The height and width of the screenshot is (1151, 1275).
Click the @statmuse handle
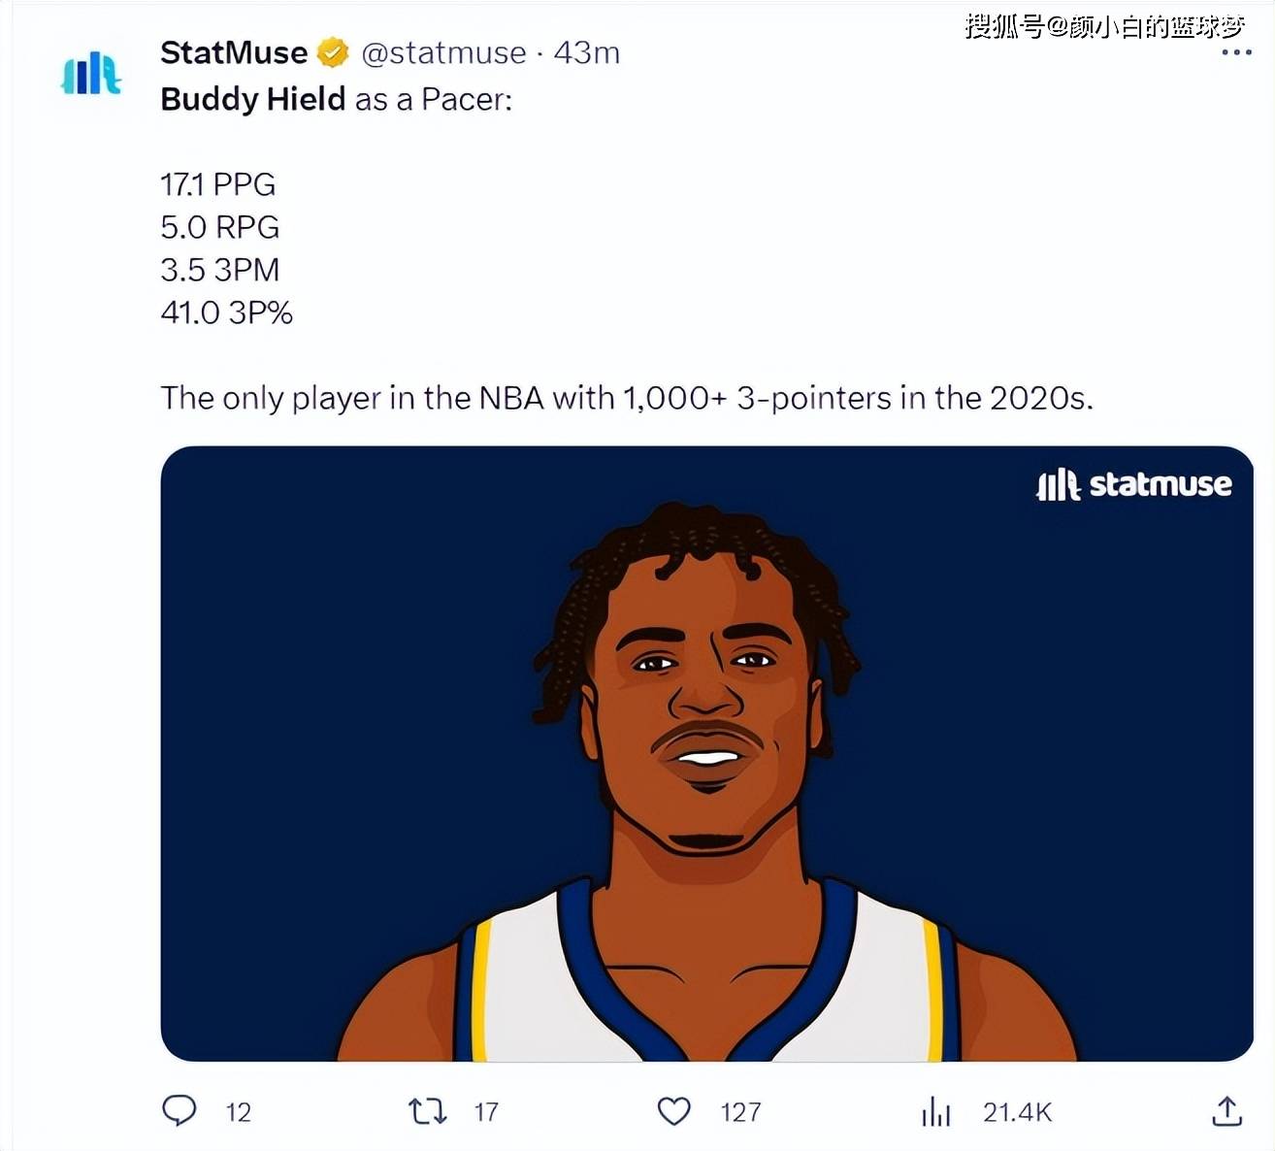(x=443, y=52)
